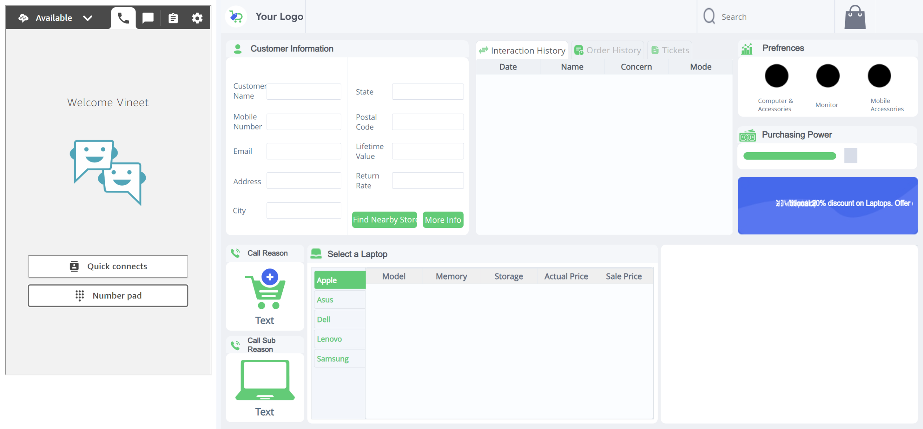Click the Computer & Accessories preference circle
Image resolution: width=923 pixels, height=429 pixels.
(x=776, y=76)
